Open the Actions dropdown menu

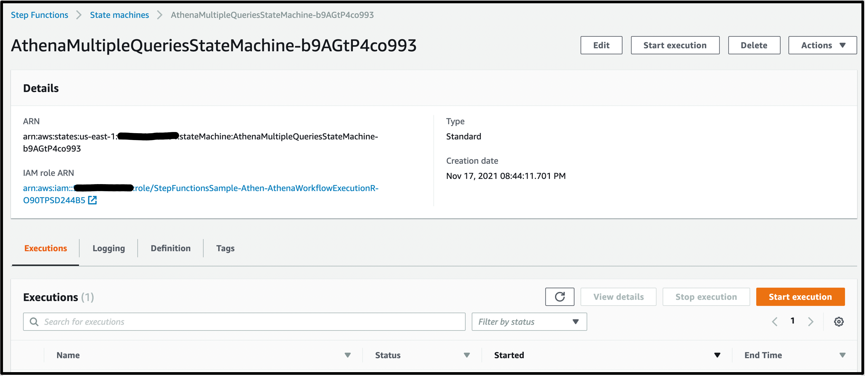pyautogui.click(x=822, y=45)
